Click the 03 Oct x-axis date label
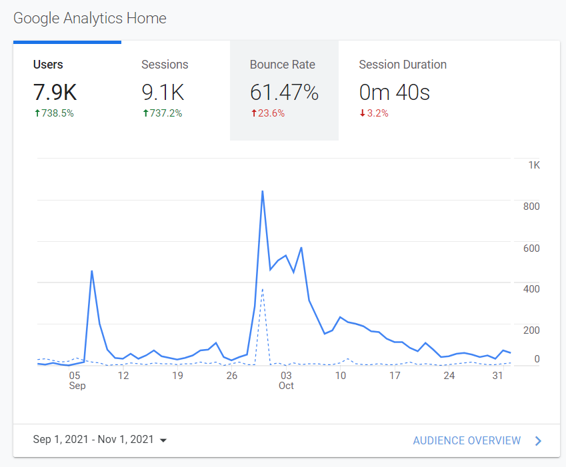Viewport: 566px width, 467px height. tap(286, 380)
